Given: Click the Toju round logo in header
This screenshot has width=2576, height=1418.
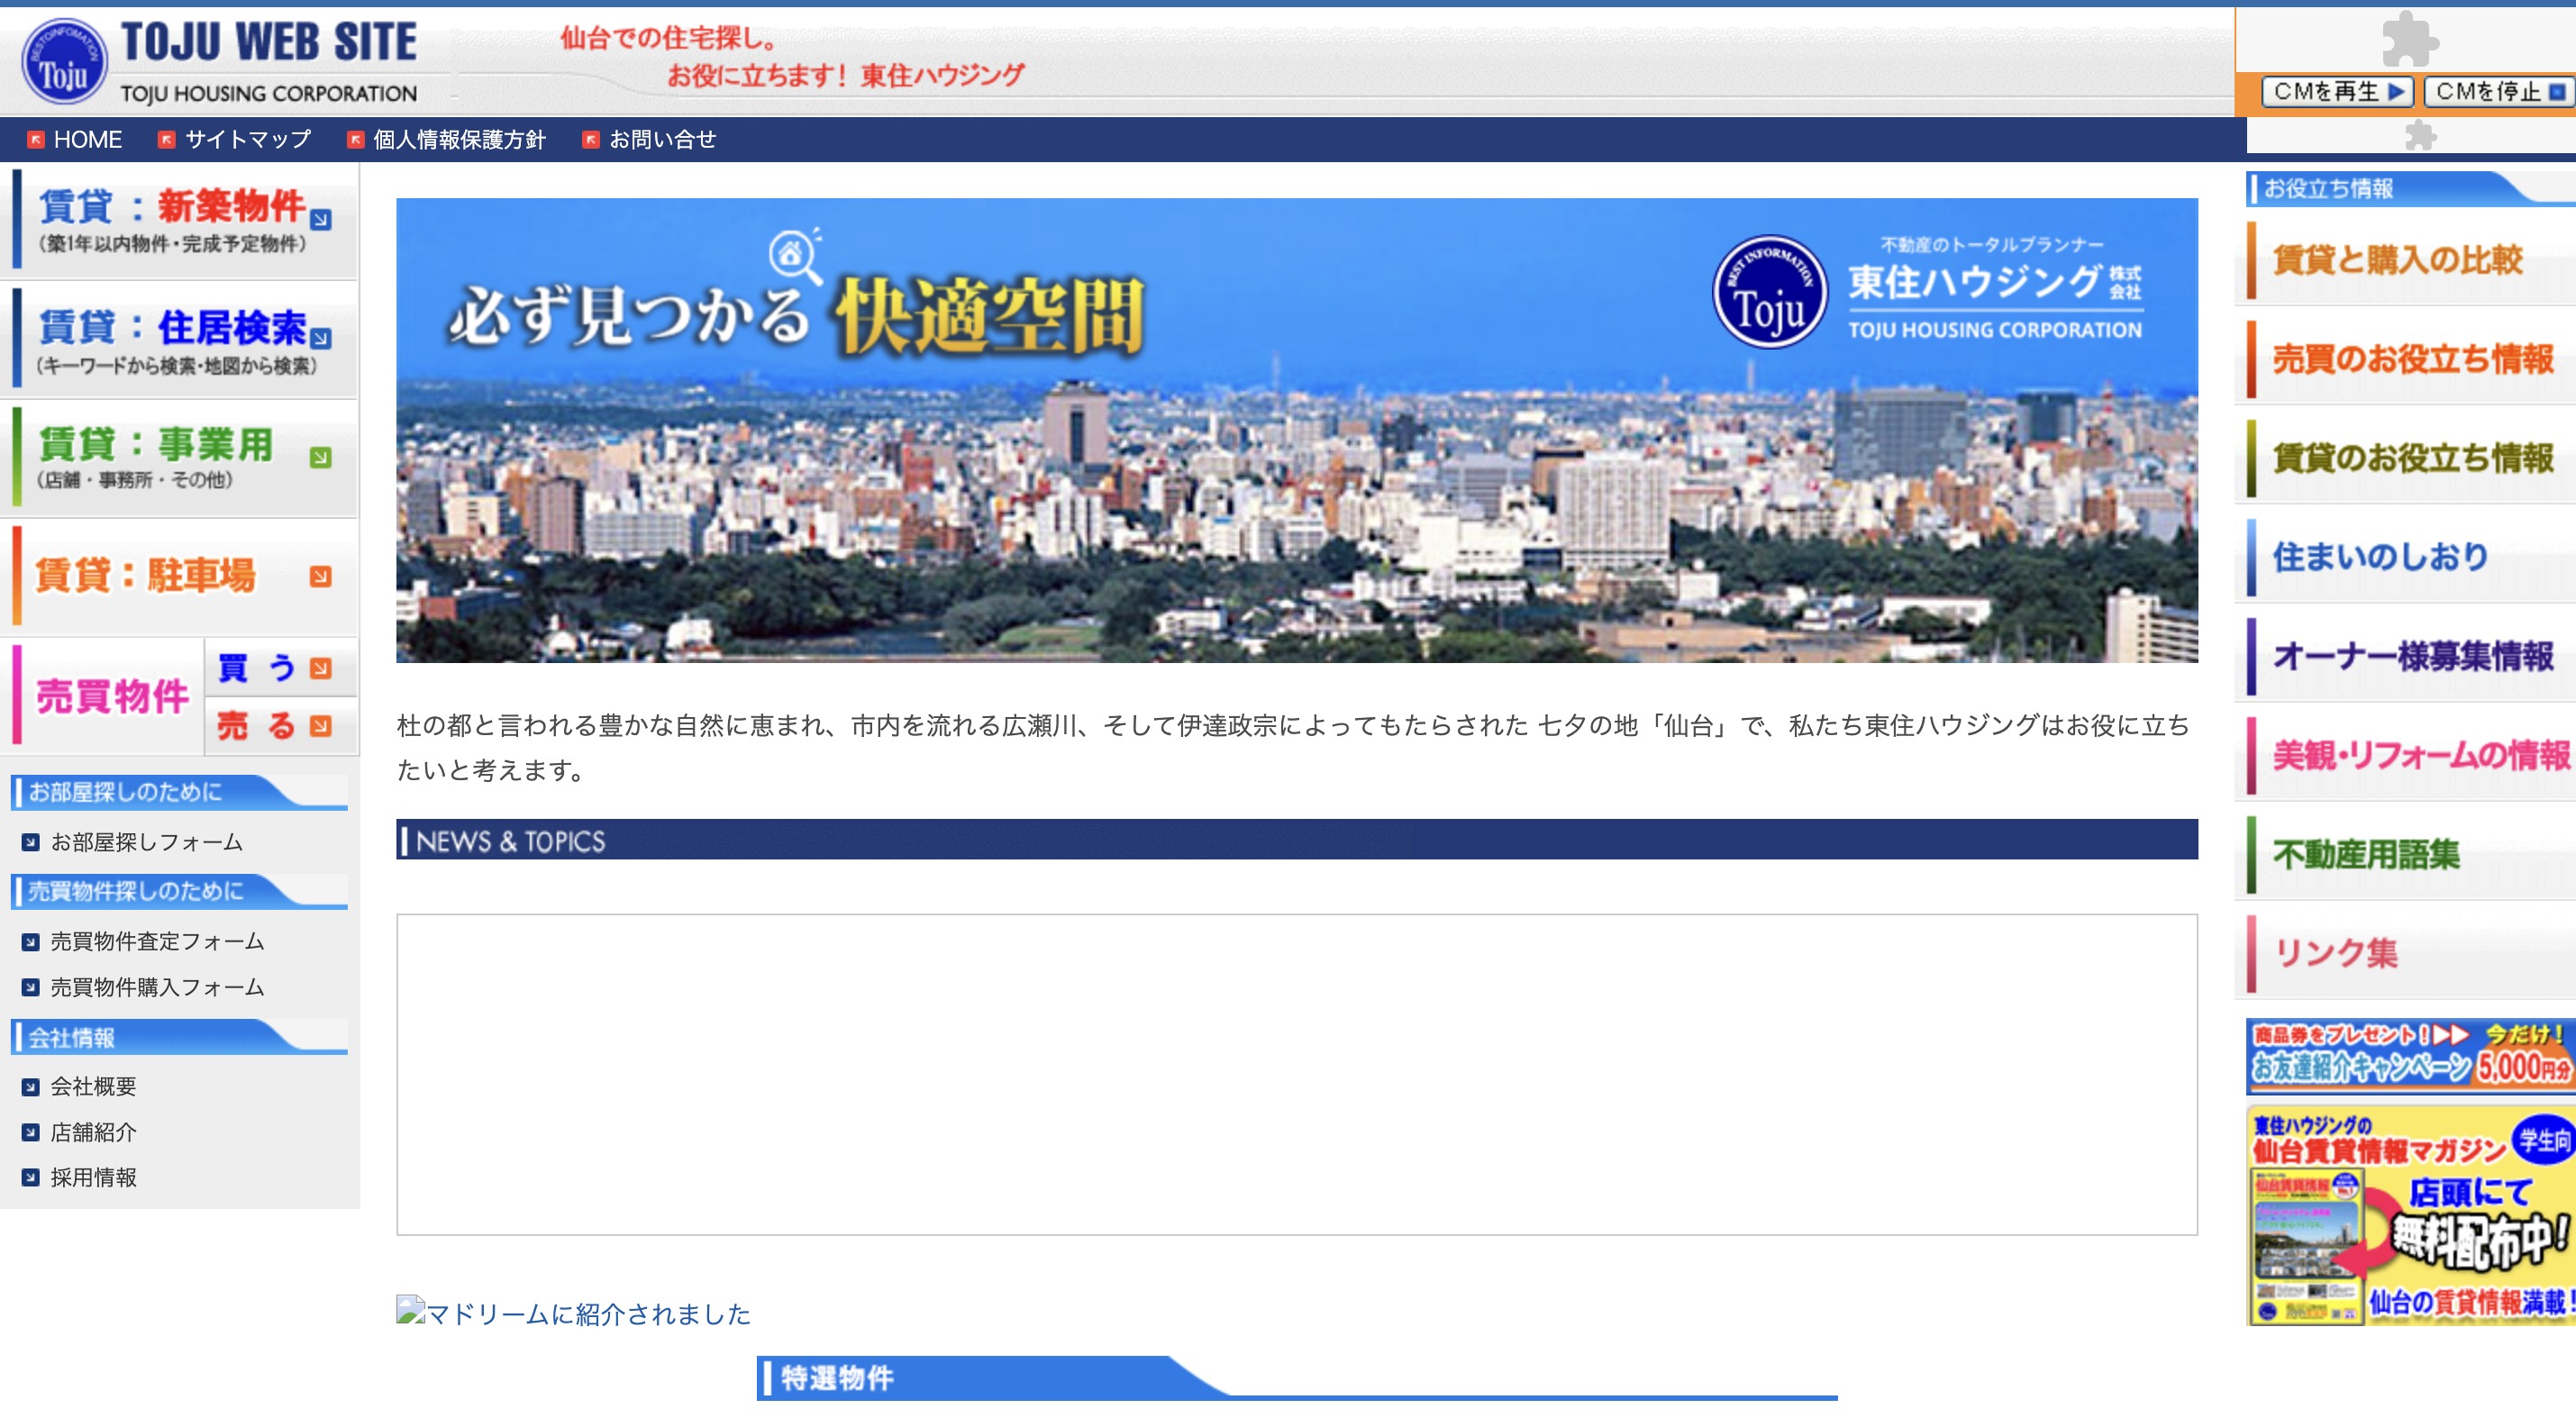Looking at the screenshot, I should point(64,61).
